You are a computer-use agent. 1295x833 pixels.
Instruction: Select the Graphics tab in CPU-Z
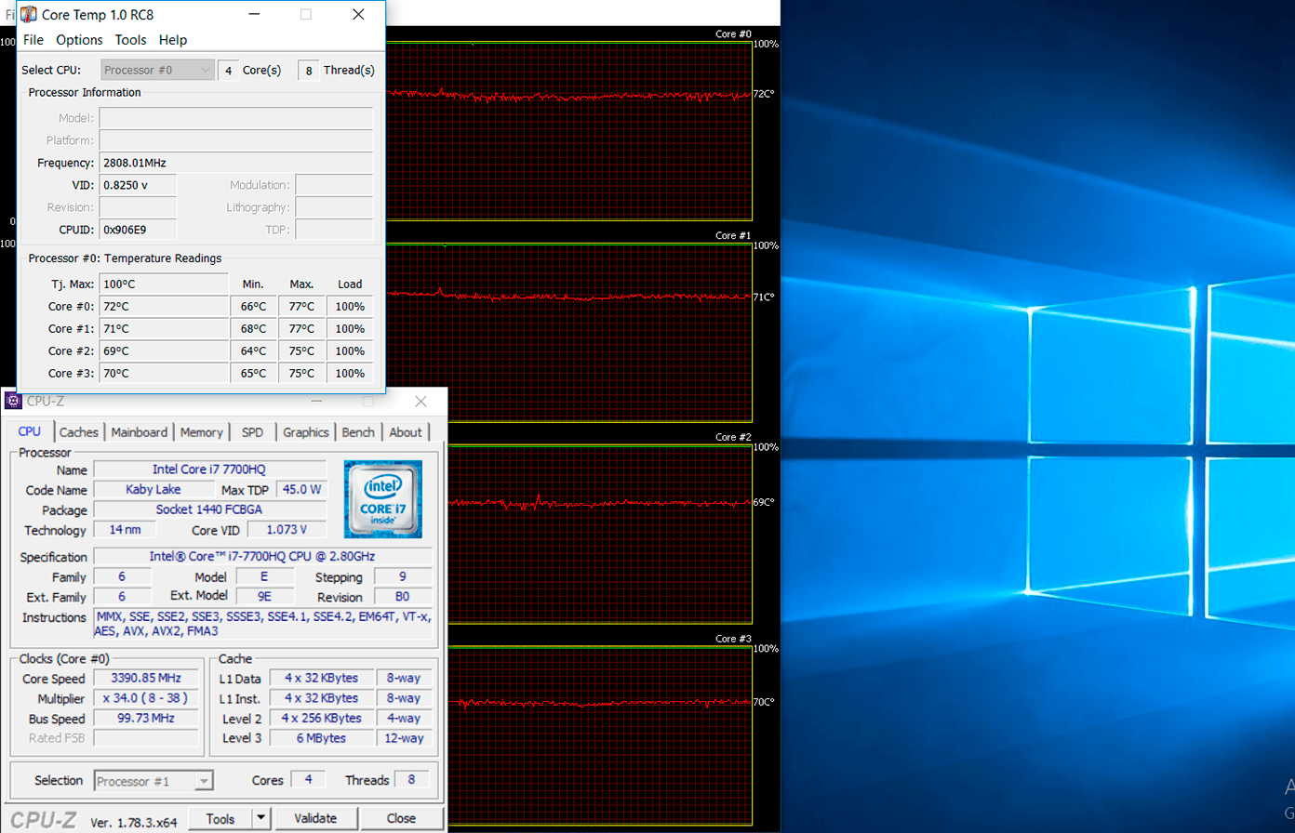click(x=306, y=432)
